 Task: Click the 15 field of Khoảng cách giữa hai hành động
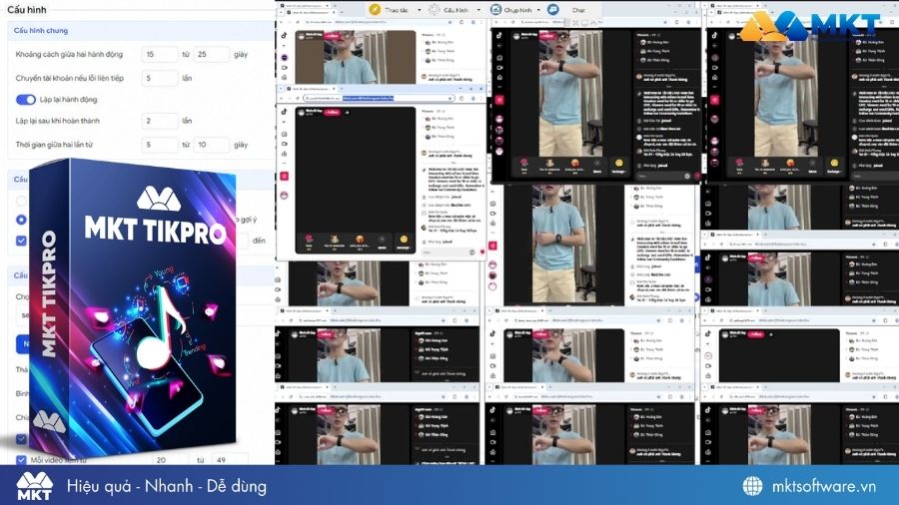coord(160,55)
